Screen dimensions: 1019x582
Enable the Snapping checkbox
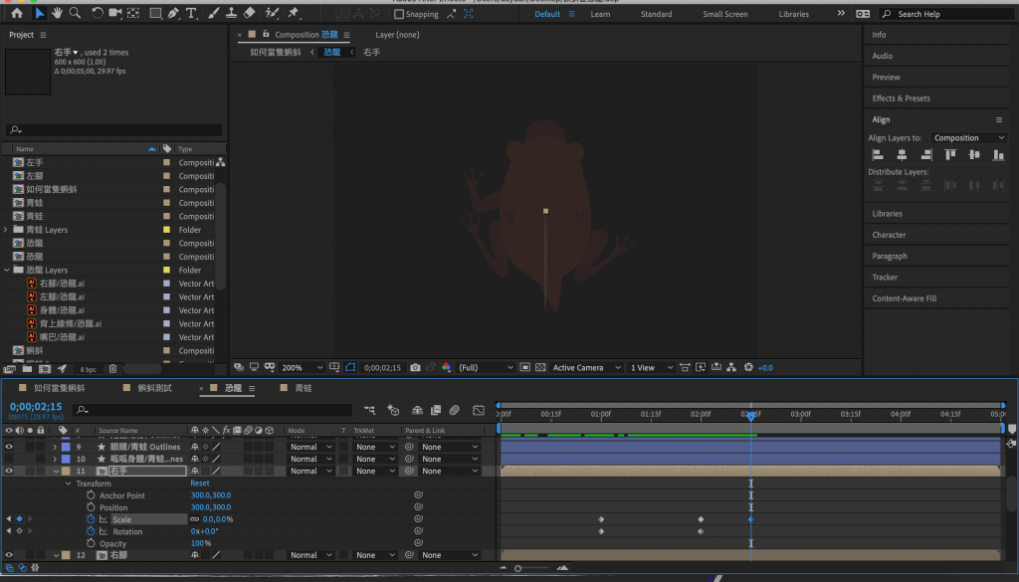pos(399,15)
